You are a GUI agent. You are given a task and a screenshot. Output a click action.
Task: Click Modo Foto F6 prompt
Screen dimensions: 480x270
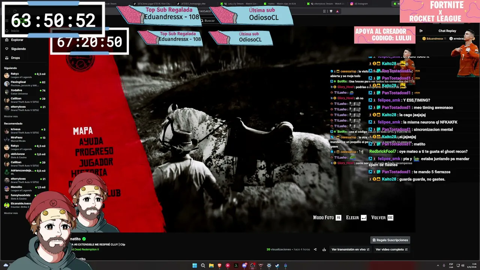[x=327, y=217]
